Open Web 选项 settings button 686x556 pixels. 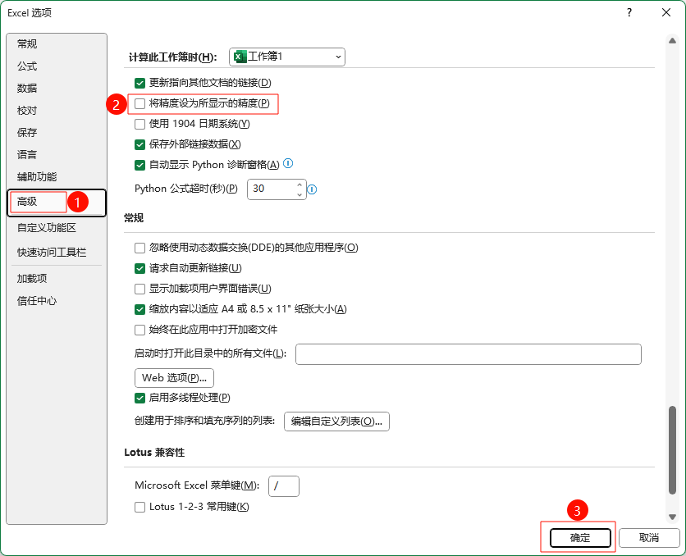[174, 378]
